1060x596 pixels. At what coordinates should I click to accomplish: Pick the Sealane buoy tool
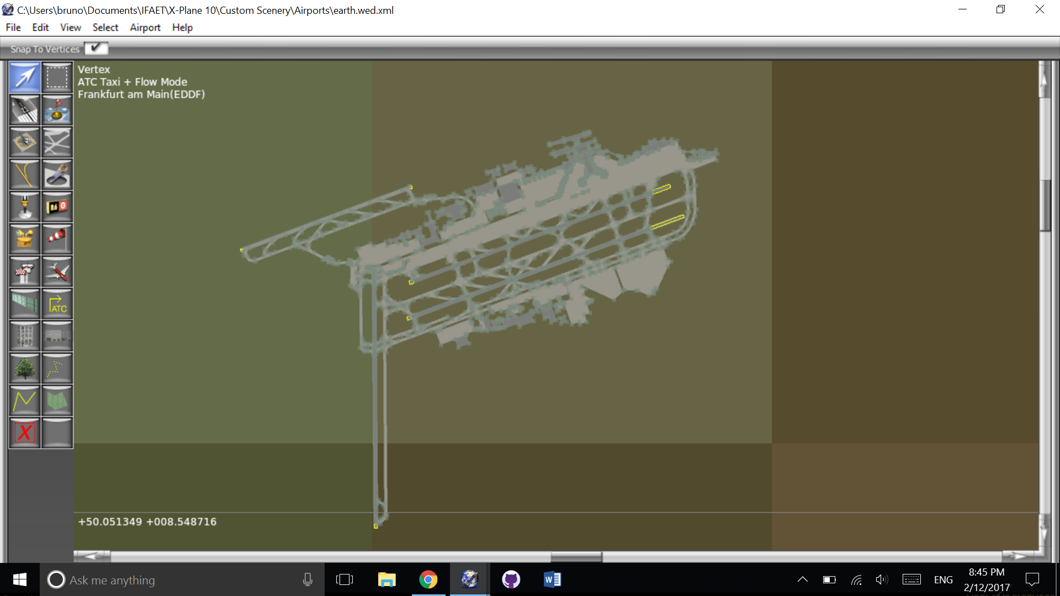click(57, 110)
